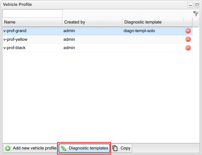Minimize the Vehicle Profile panel
The height and width of the screenshot is (155, 202).
[191, 5]
